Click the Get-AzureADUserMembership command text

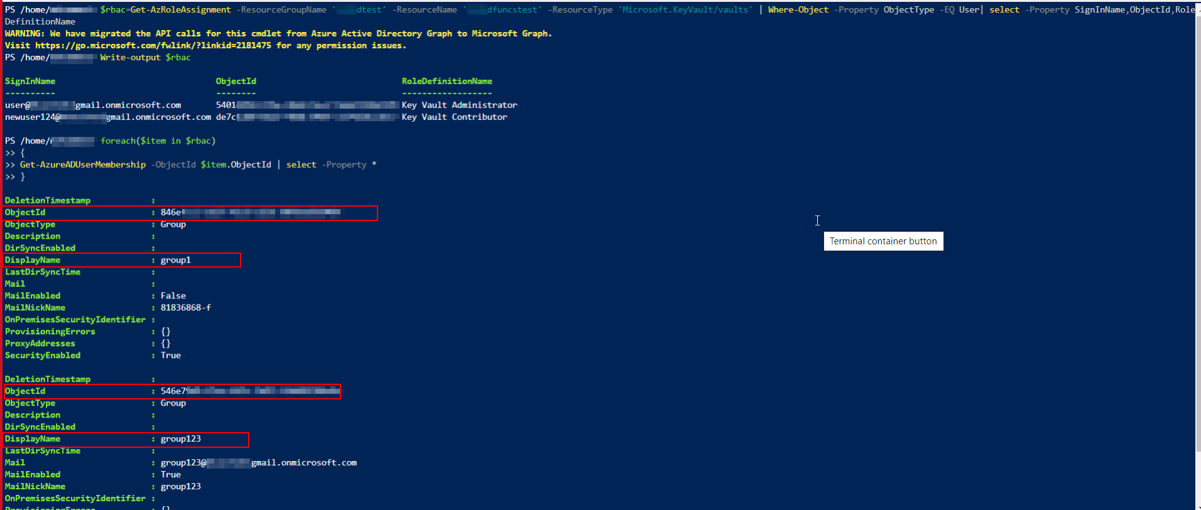coord(83,165)
